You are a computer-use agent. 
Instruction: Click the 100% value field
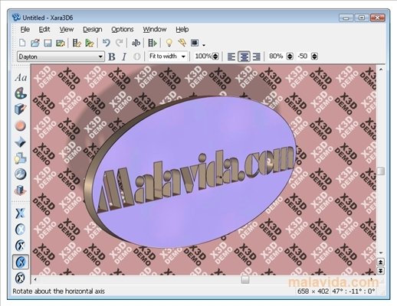203,56
